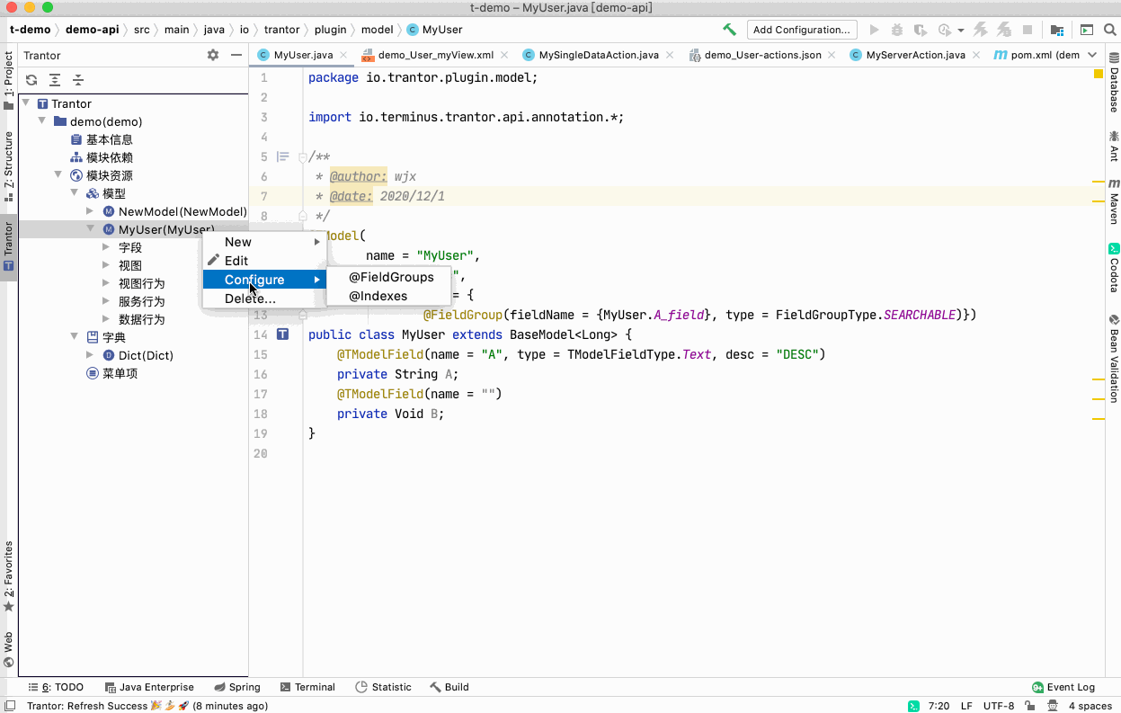
Task: Open the Terminal tool window
Action: [307, 687]
